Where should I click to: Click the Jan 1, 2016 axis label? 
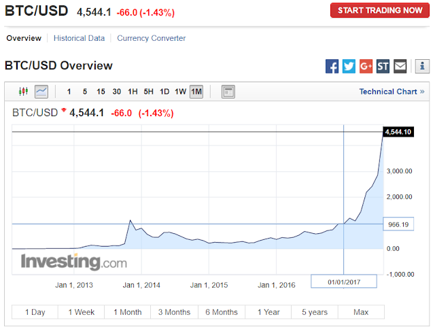277,285
